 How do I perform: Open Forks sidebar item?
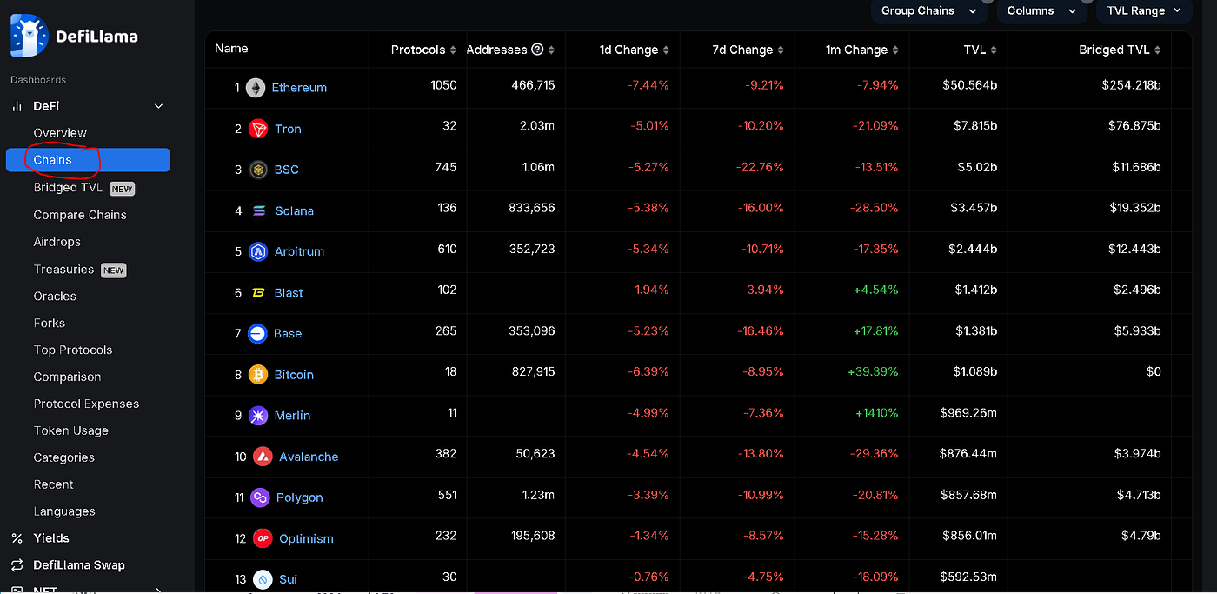49,323
